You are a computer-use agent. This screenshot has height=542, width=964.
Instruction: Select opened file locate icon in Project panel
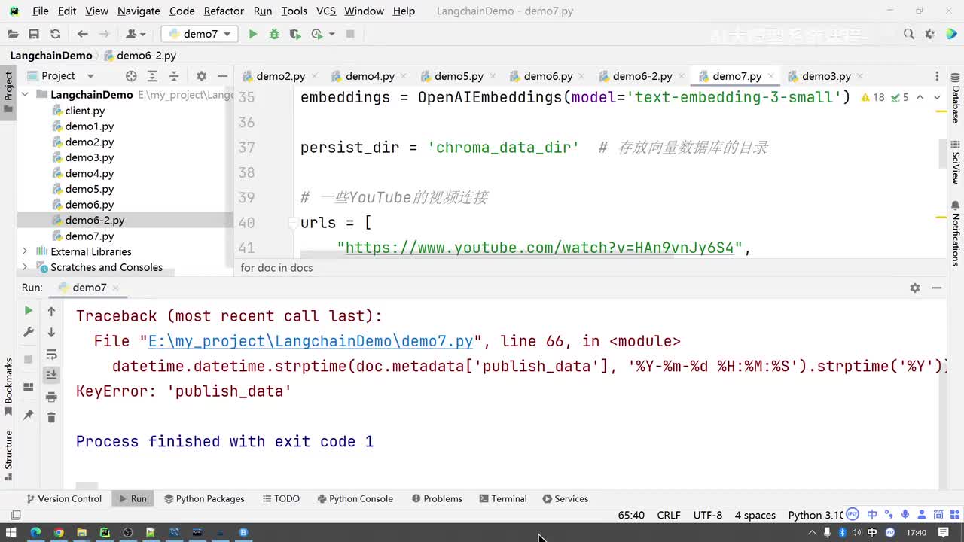(131, 76)
